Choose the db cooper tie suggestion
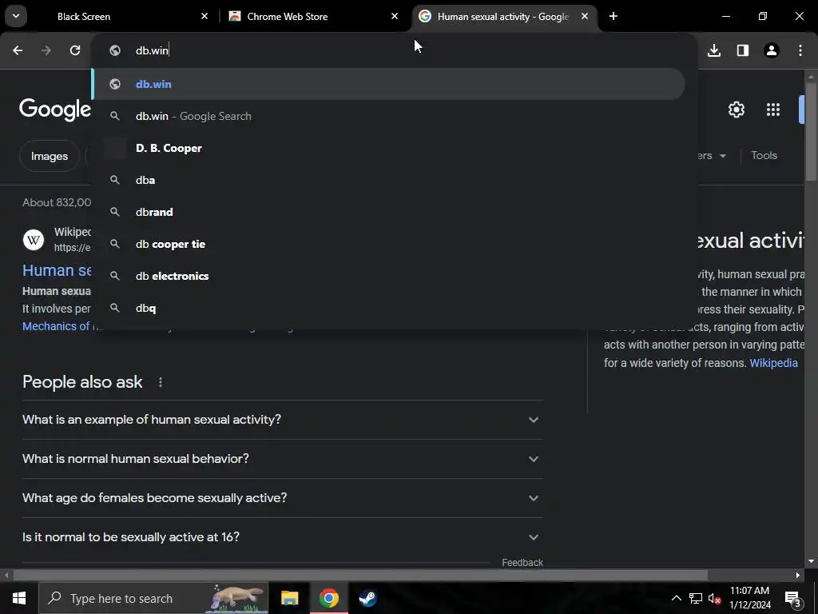The height and width of the screenshot is (614, 818). (389, 244)
